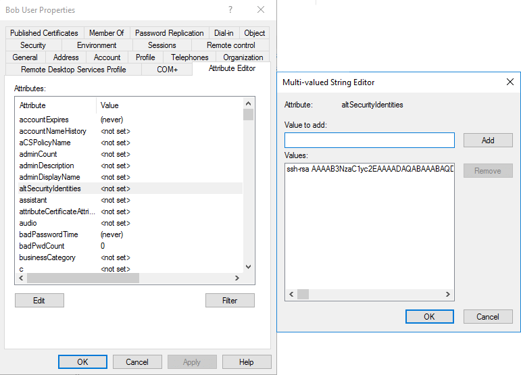Switch to the Telephones tab
Viewport: 521px width, 375px height.
pyautogui.click(x=190, y=57)
